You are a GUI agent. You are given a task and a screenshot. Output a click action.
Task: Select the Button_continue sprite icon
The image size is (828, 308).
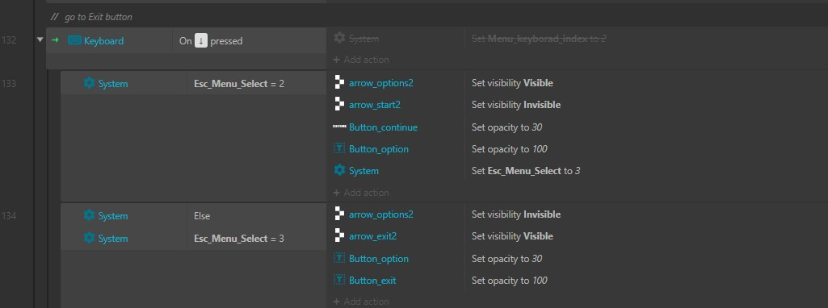339,127
